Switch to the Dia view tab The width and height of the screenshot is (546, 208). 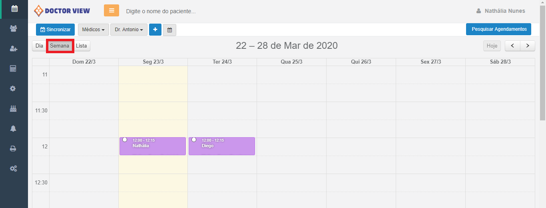click(39, 46)
